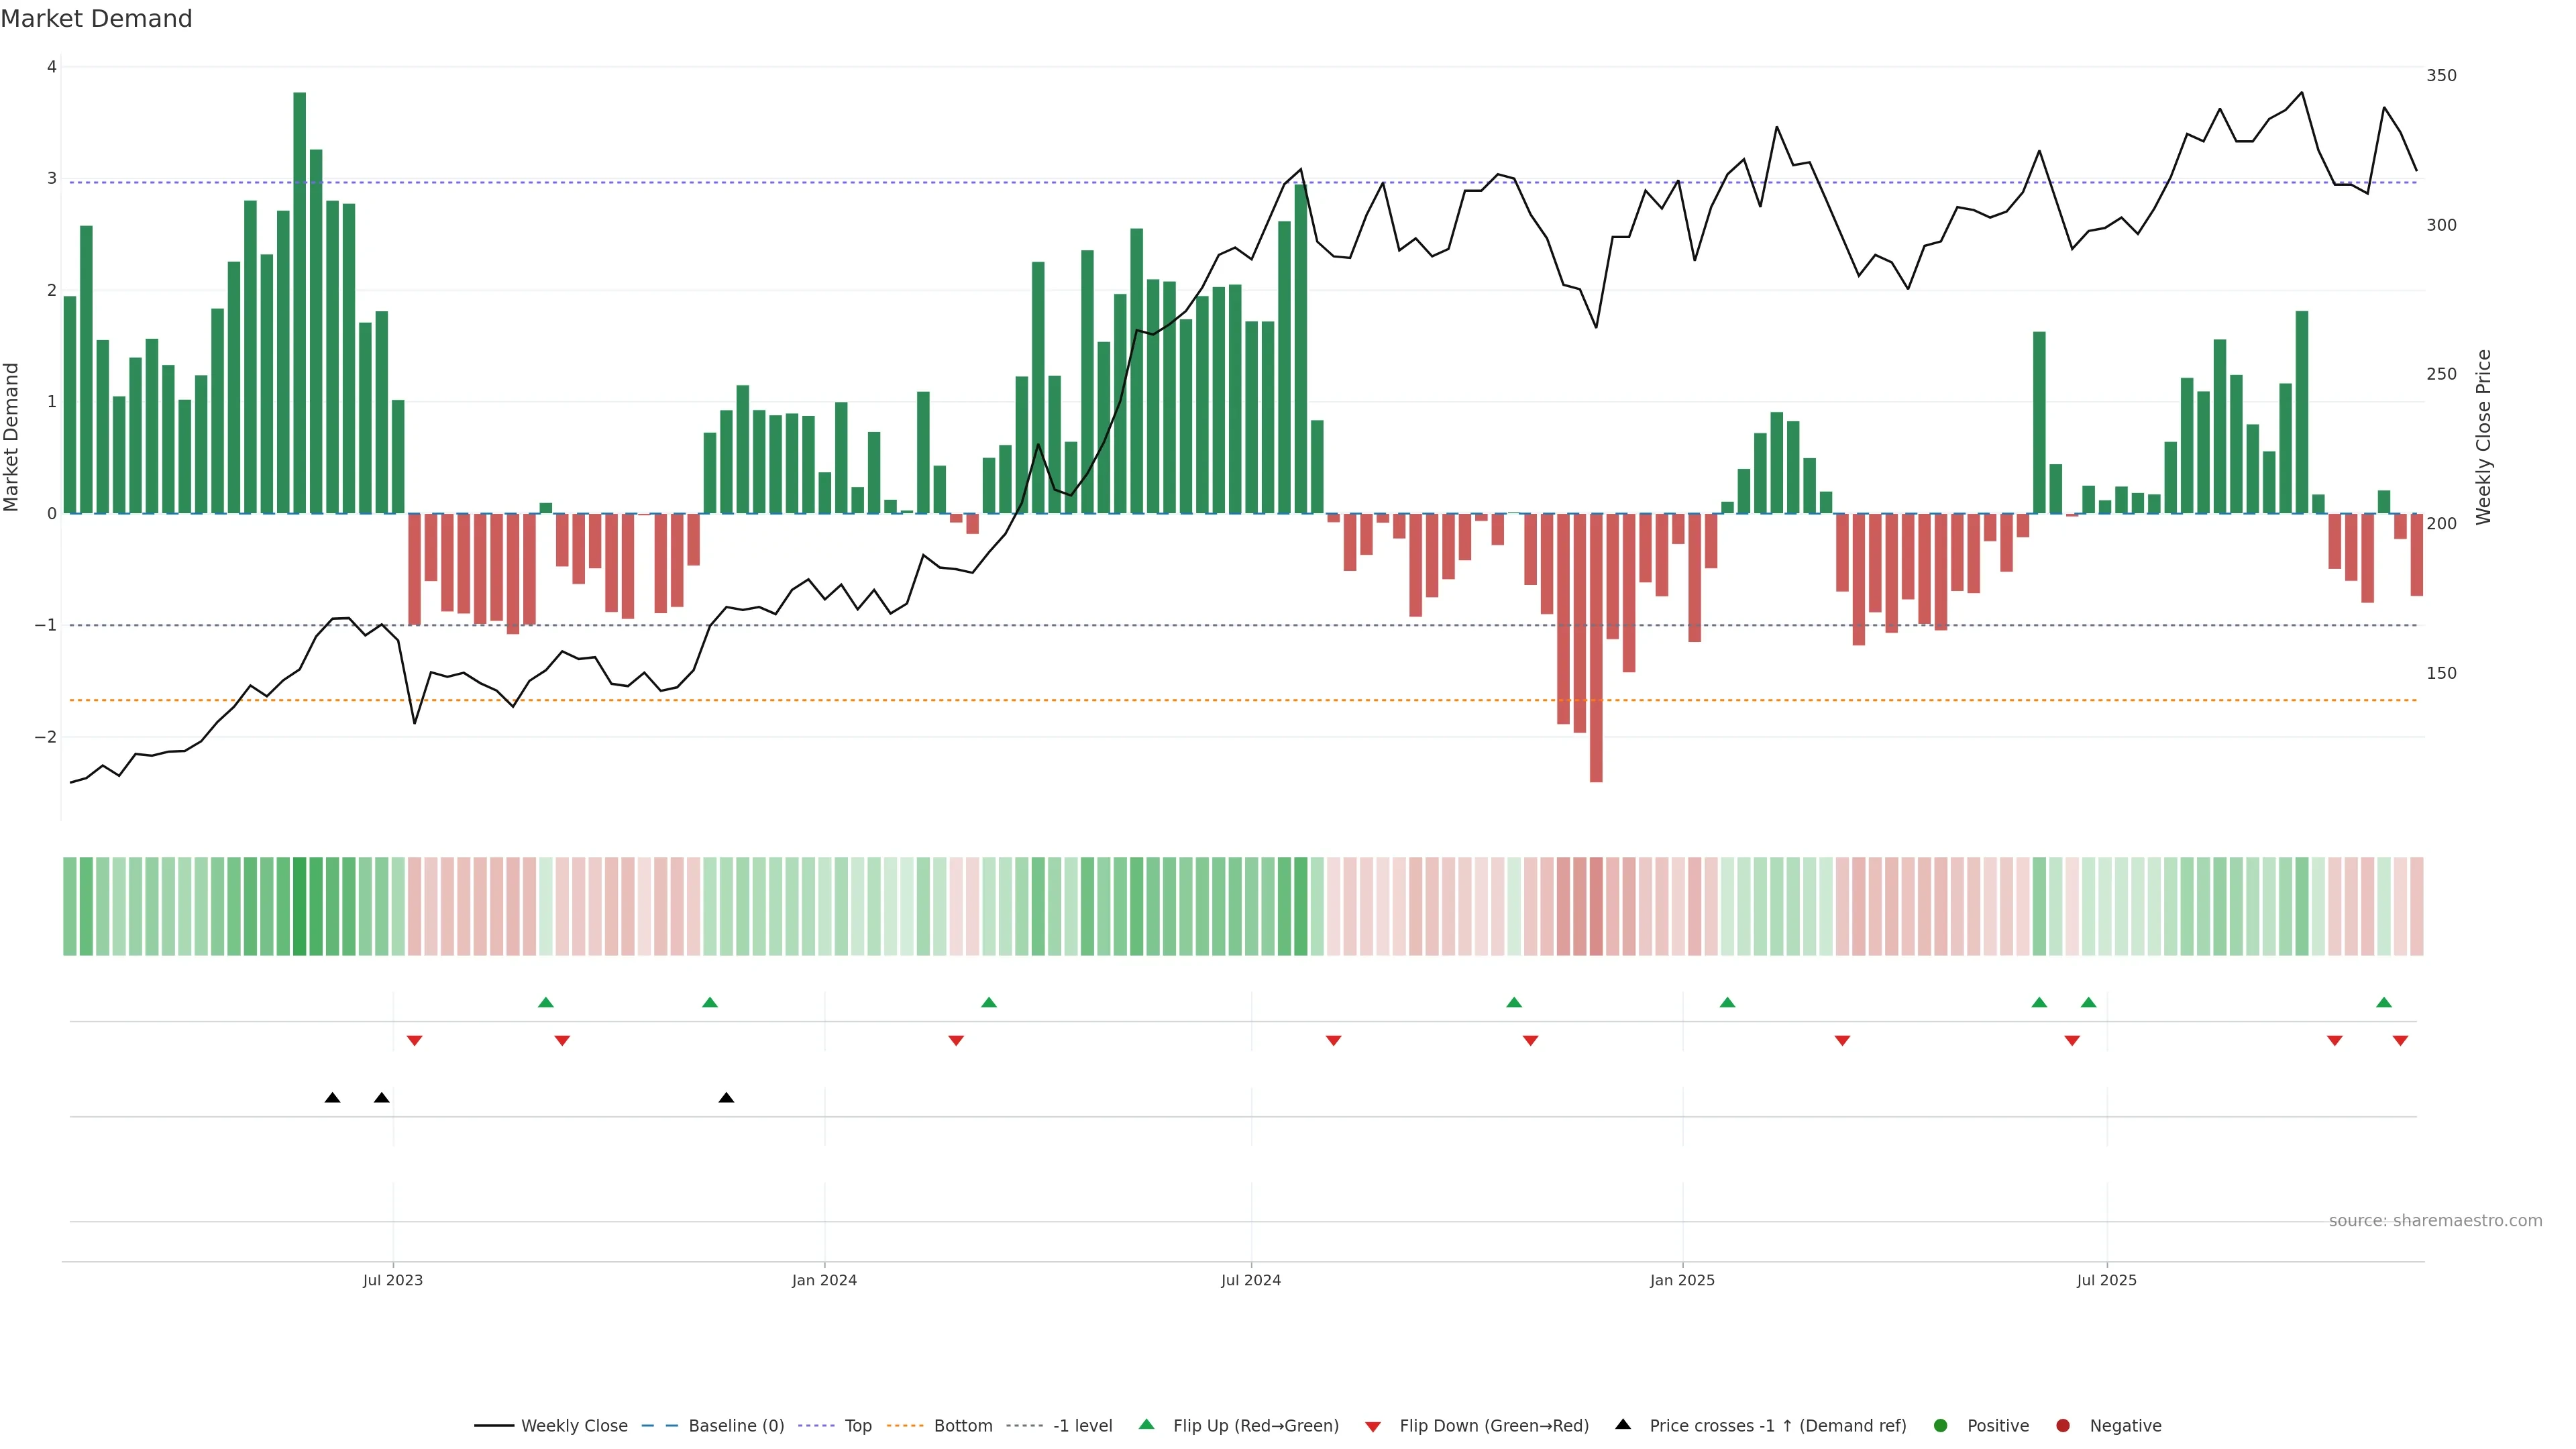
Task: Toggle the -1 level legend entry
Action: coord(1082,1425)
